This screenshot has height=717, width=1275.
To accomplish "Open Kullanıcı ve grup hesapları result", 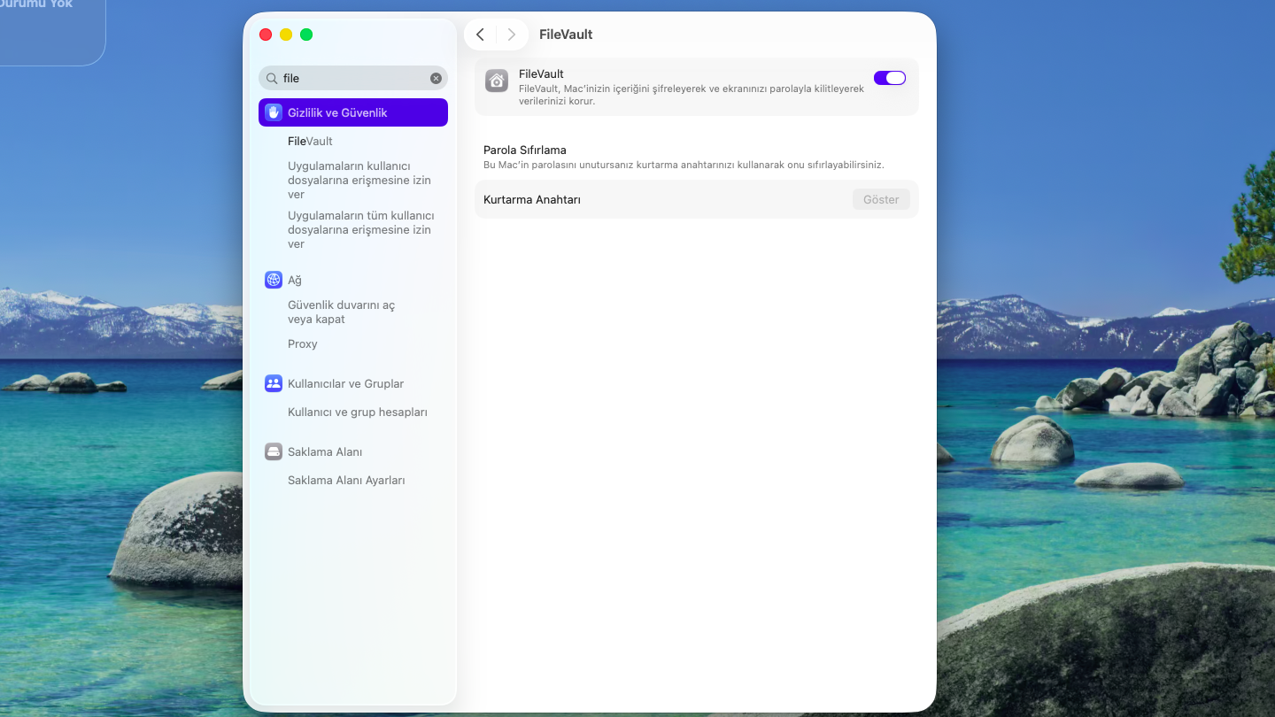I will point(357,412).
